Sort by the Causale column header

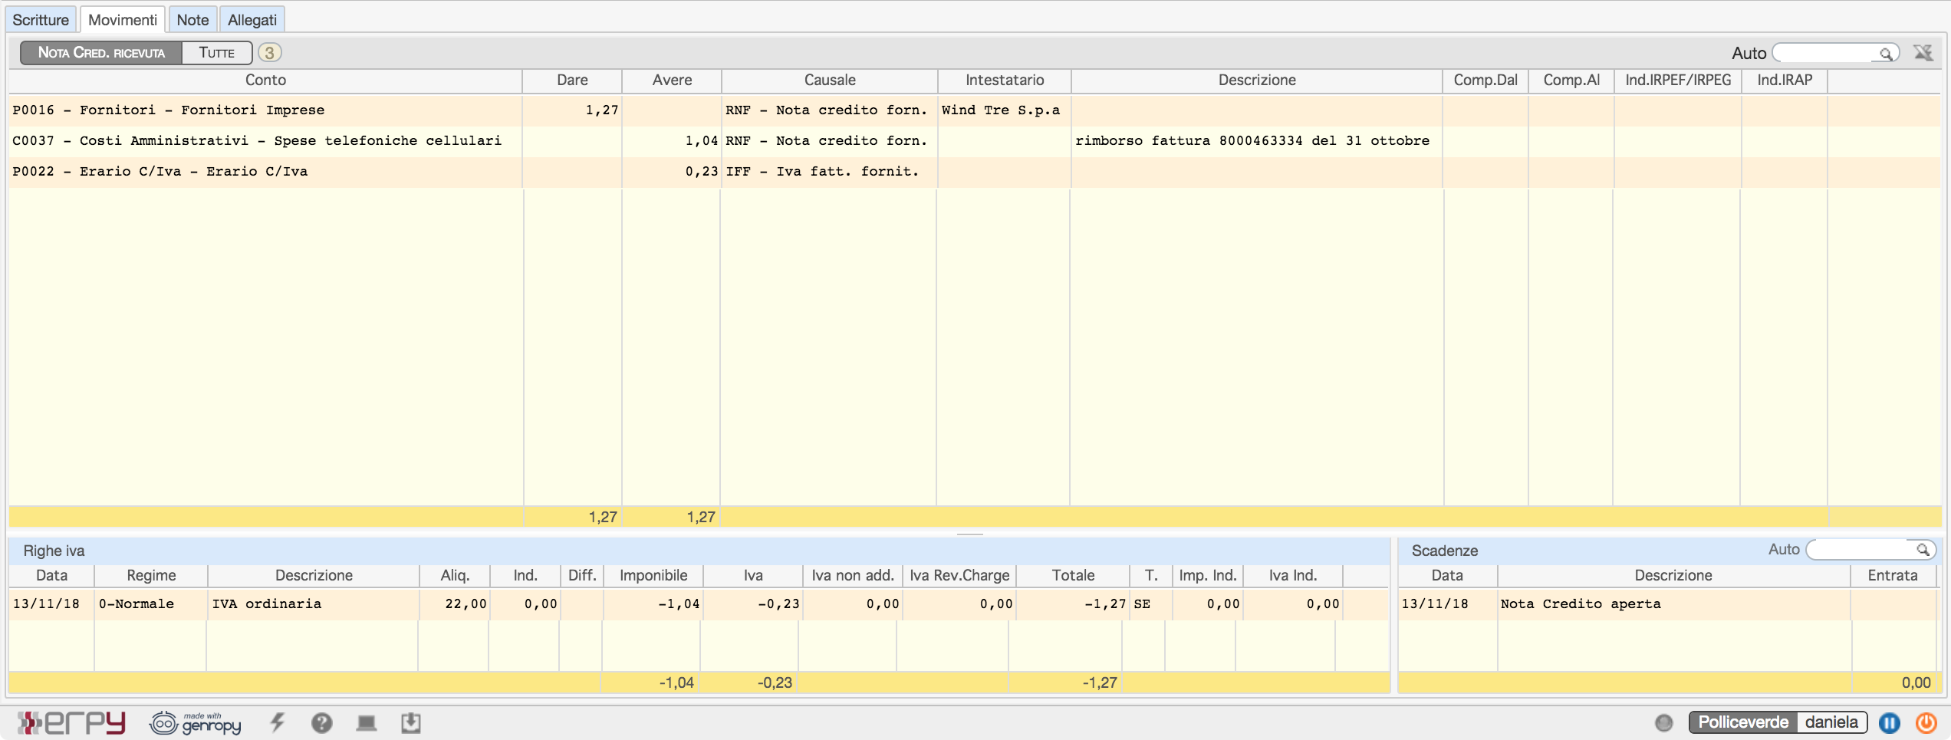pyautogui.click(x=830, y=81)
